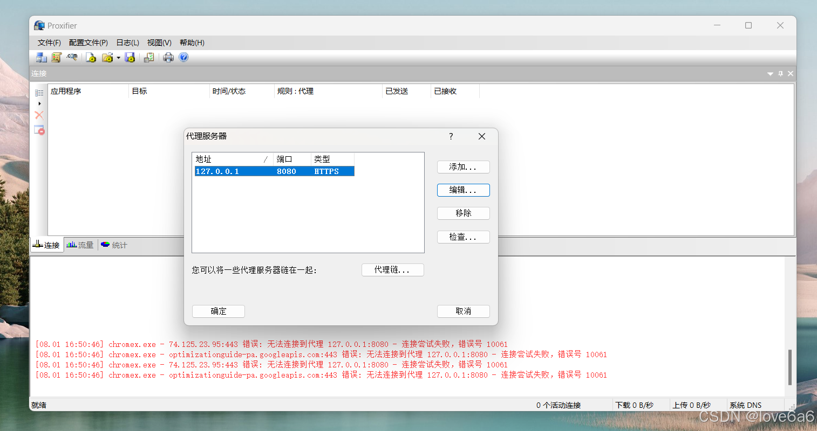Close the 连接 panel with its X
The width and height of the screenshot is (817, 431).
coord(791,74)
